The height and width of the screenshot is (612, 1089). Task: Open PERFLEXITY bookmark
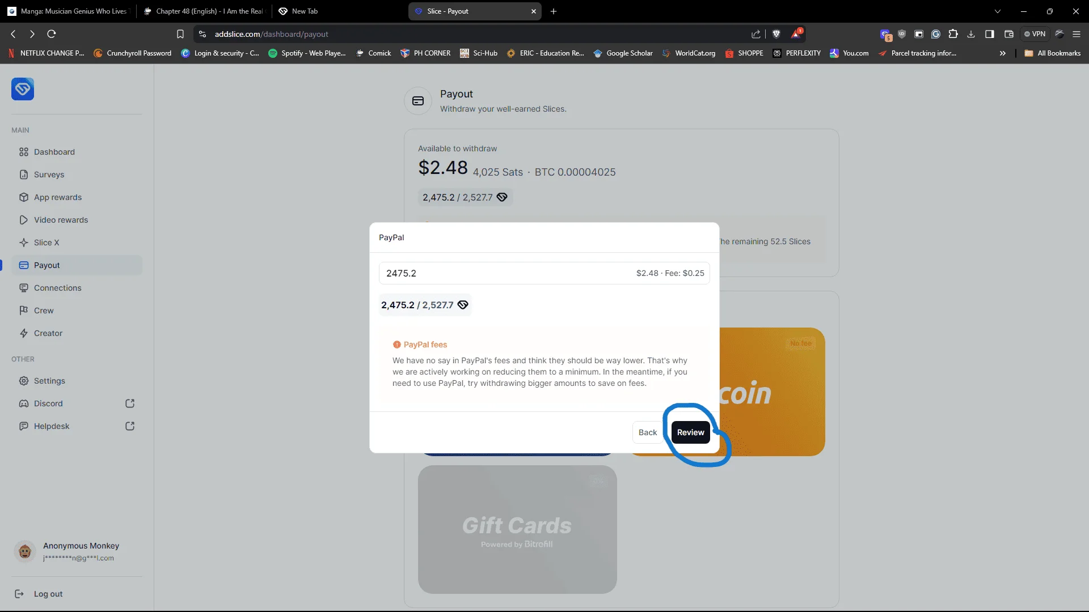[797, 53]
